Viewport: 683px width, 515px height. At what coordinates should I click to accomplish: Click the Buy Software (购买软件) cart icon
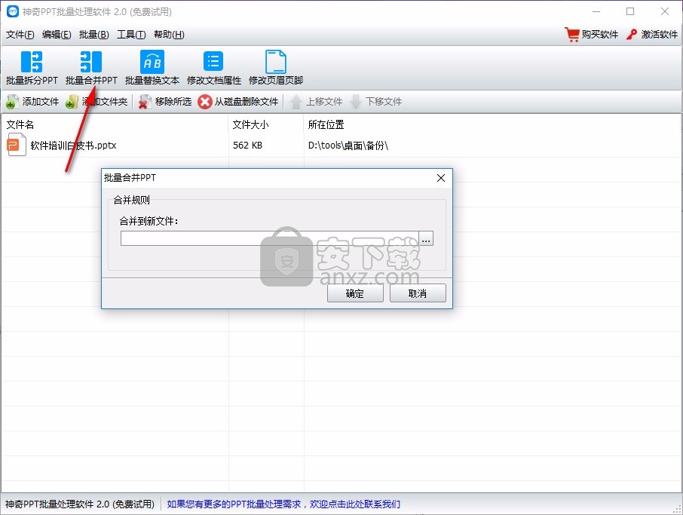pyautogui.click(x=572, y=35)
